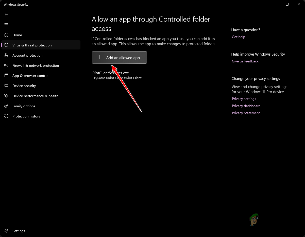Select the RiotClientServices.exe allowed app entry

pos(110,73)
